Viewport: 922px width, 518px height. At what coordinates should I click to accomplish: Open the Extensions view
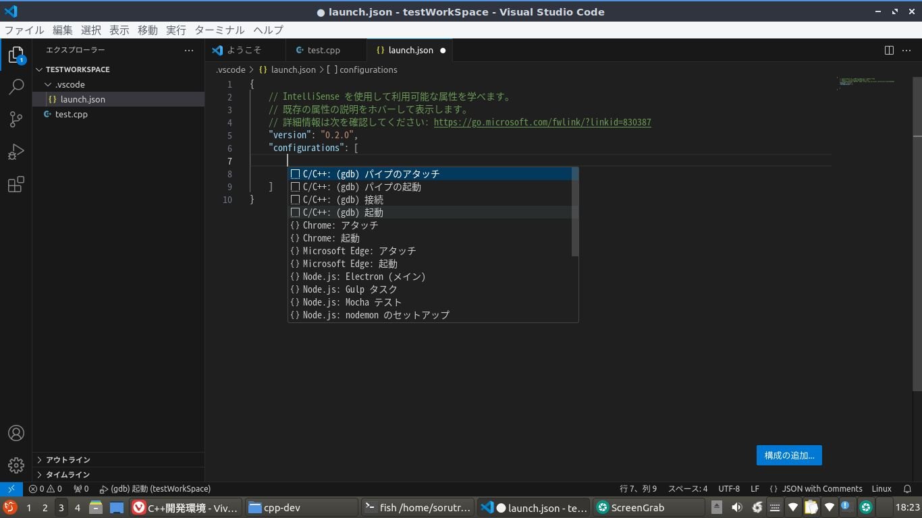tap(16, 184)
